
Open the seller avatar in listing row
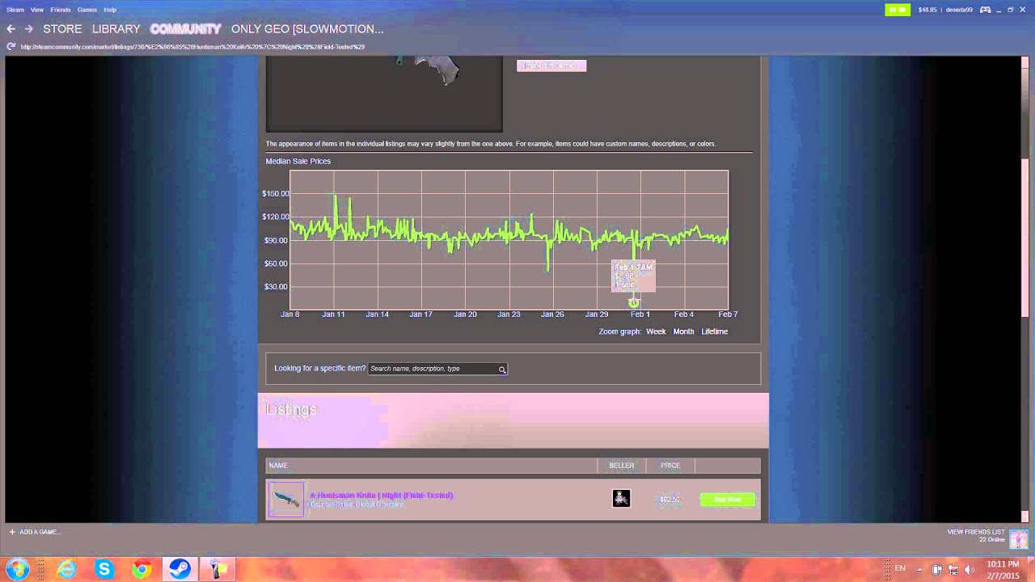tap(621, 499)
